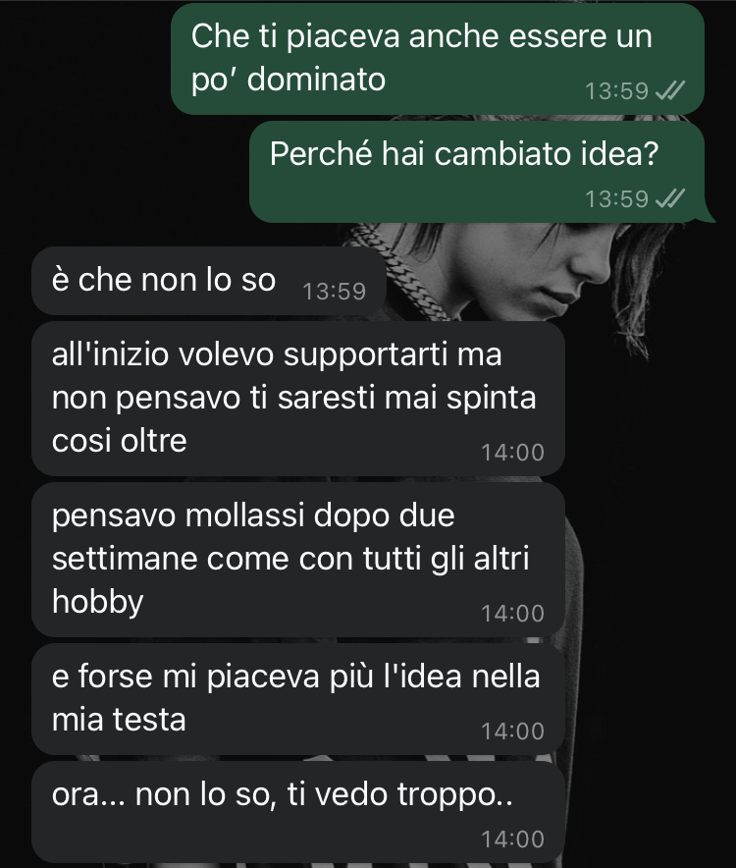Click double check marks on 'dominato' message
The image size is (736, 868).
point(670,90)
